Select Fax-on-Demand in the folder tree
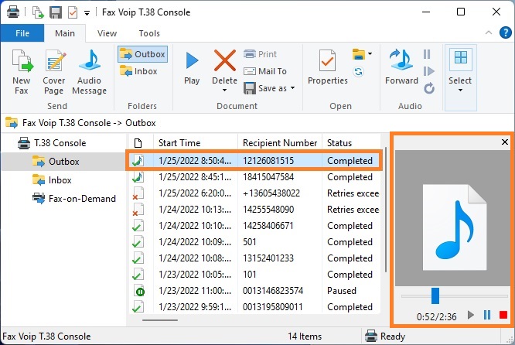This screenshot has height=345, width=515. point(74,199)
